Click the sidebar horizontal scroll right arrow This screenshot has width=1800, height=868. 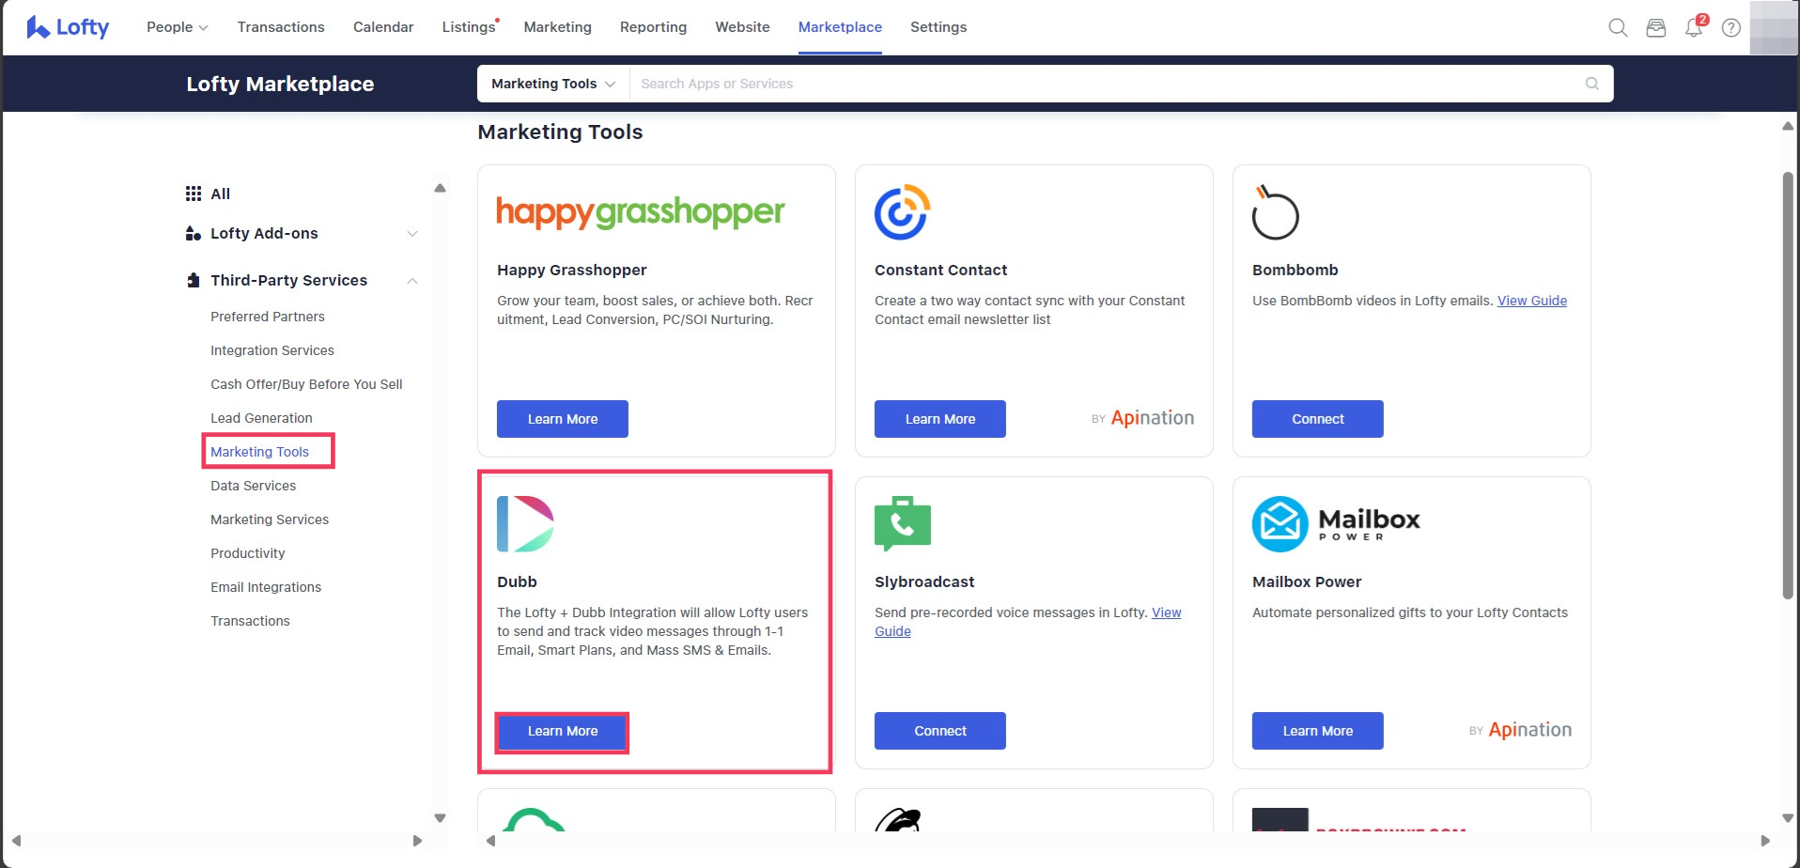(x=417, y=841)
